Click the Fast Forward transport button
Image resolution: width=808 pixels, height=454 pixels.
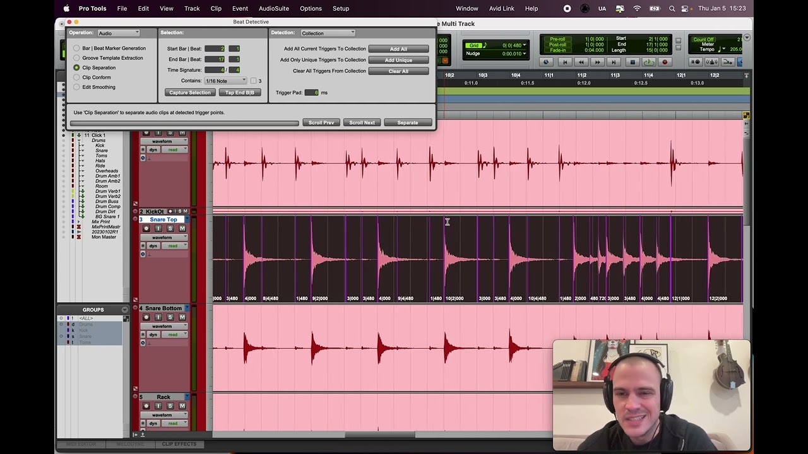coord(597,62)
